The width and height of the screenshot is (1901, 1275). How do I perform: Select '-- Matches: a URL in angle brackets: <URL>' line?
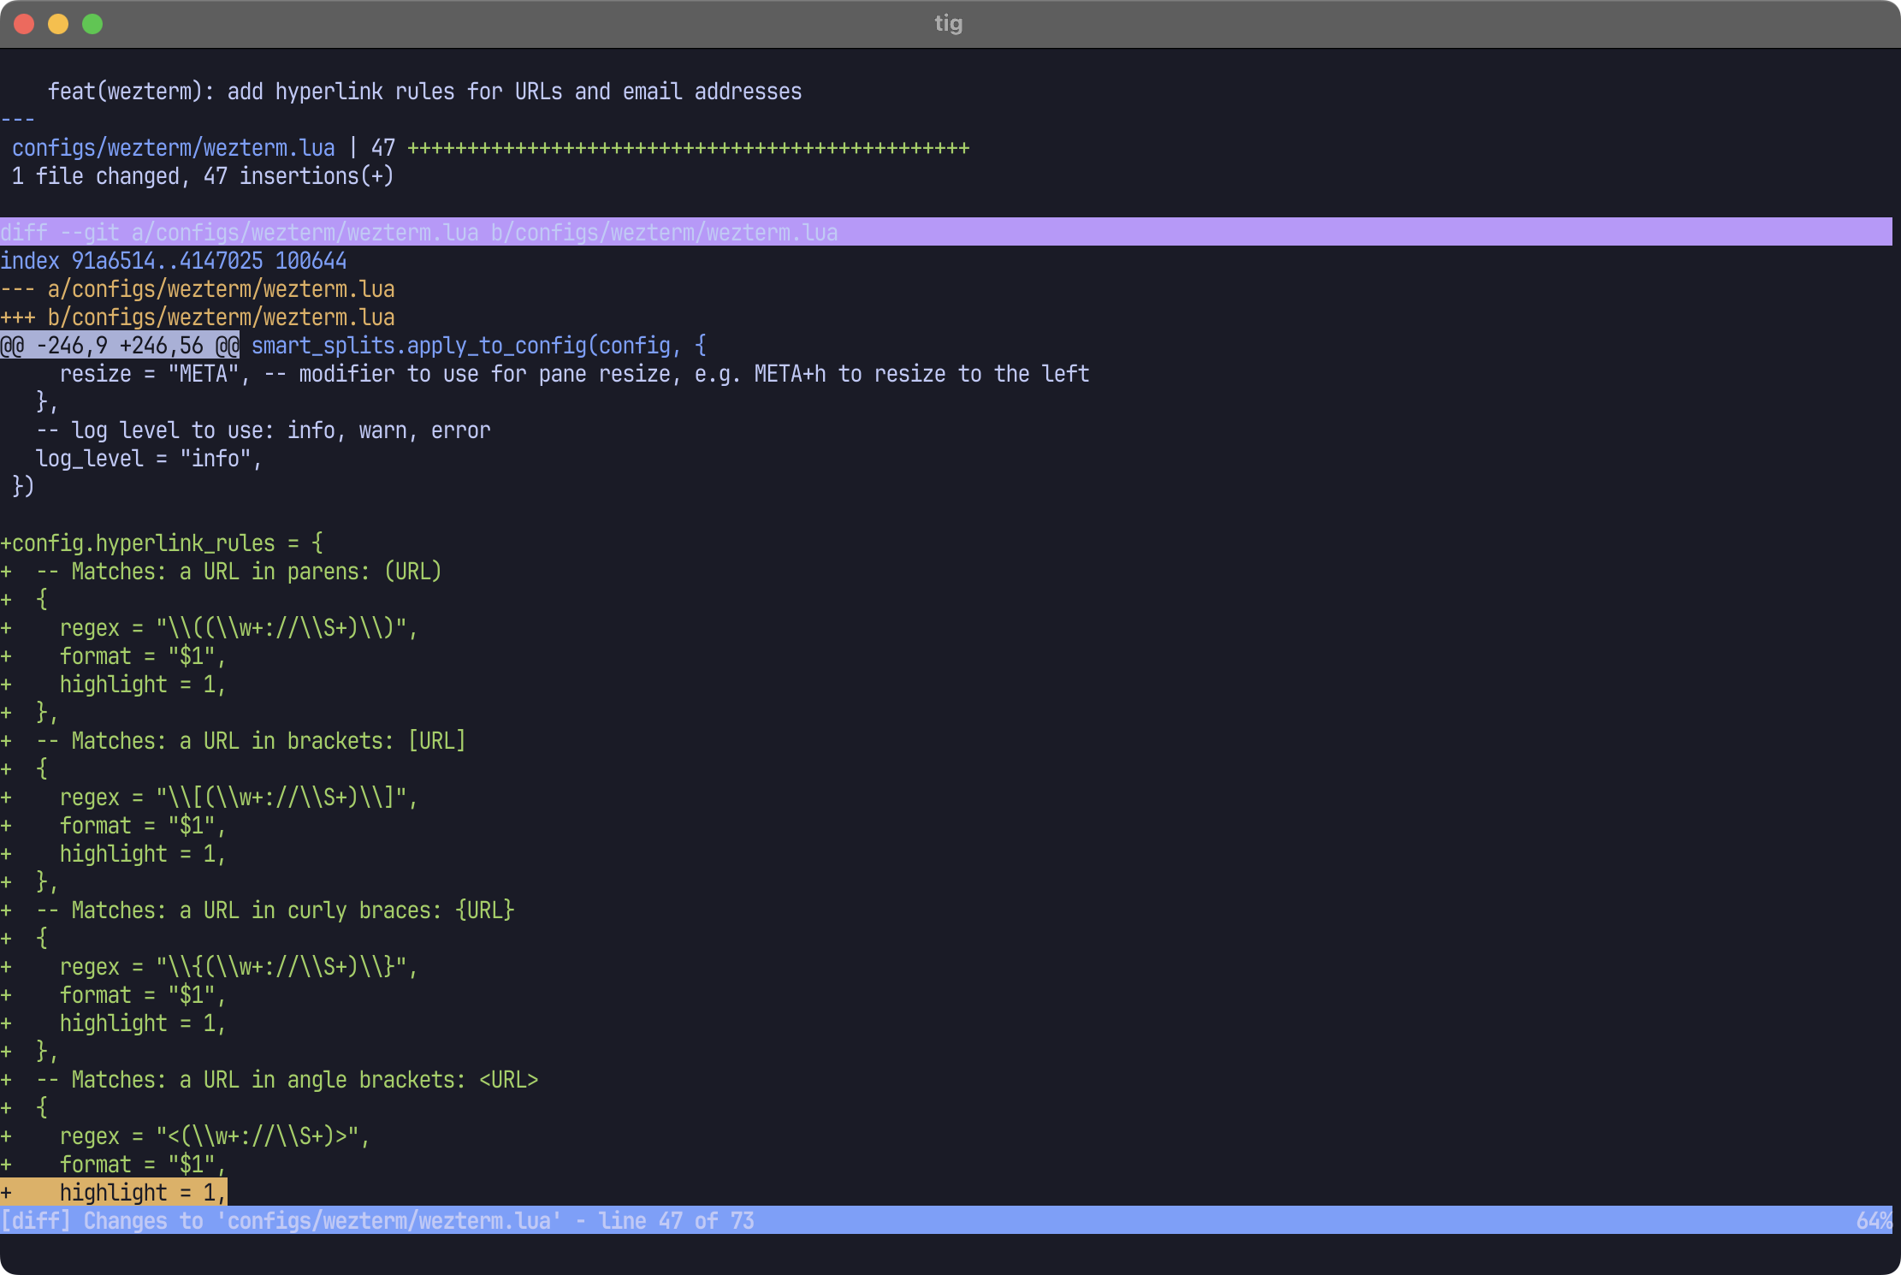pos(269,1080)
